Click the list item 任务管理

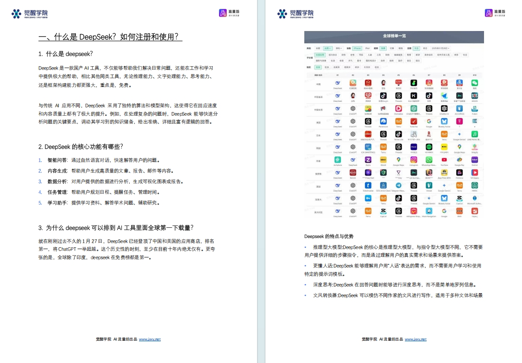point(104,192)
